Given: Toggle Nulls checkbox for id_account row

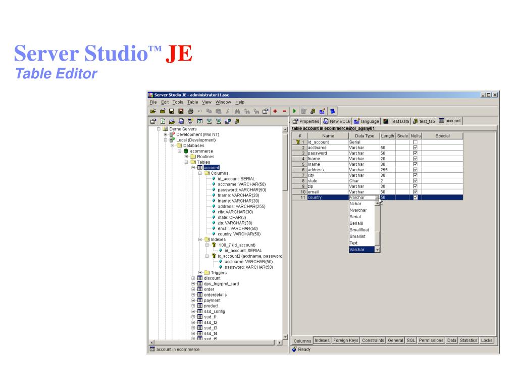Looking at the screenshot, I should coord(416,142).
